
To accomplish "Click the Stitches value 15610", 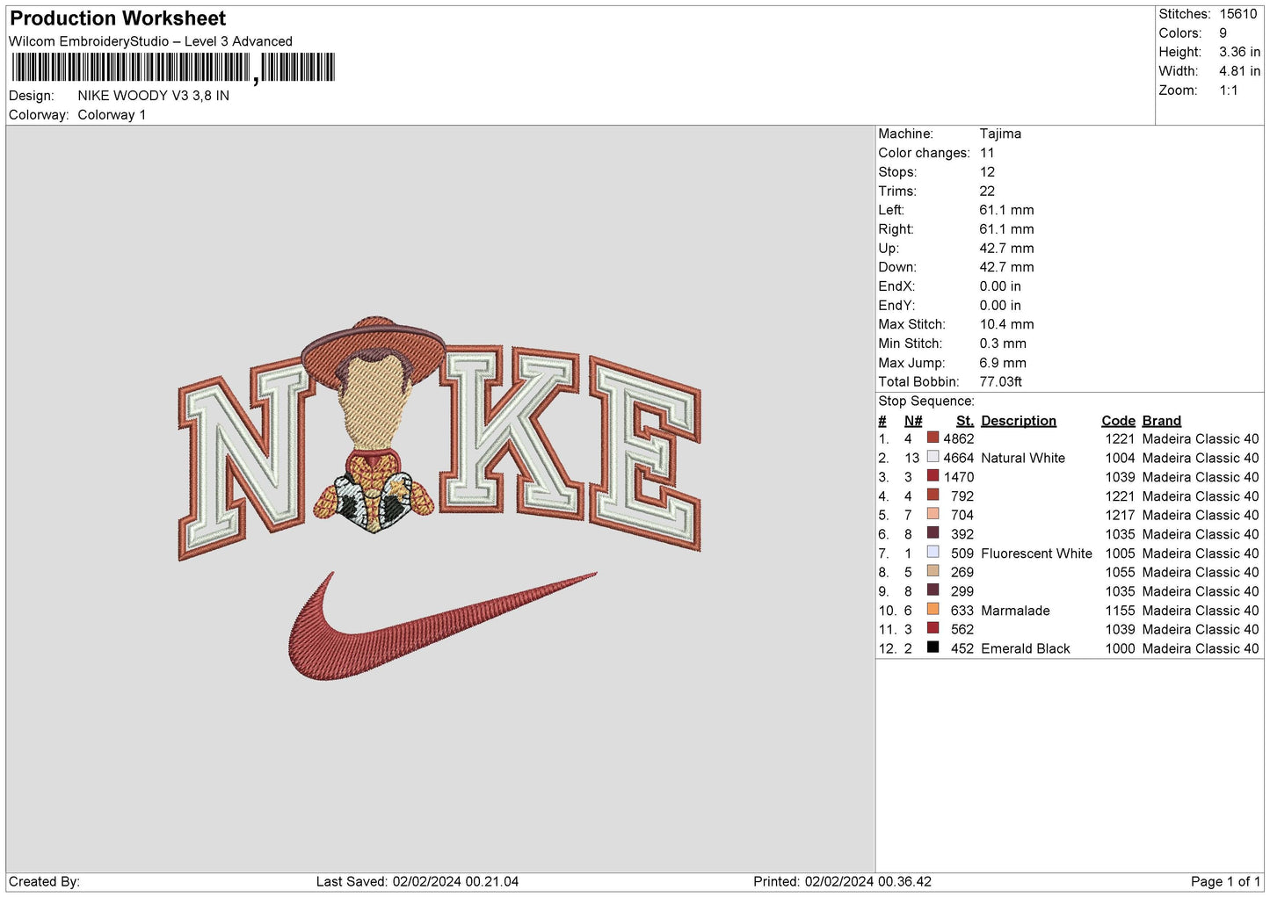I will [x=1238, y=14].
